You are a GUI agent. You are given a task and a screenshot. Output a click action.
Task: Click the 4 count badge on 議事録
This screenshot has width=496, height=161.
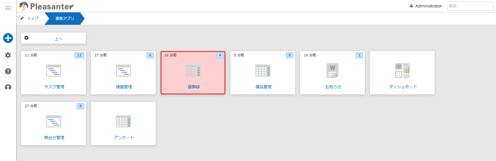point(220,55)
